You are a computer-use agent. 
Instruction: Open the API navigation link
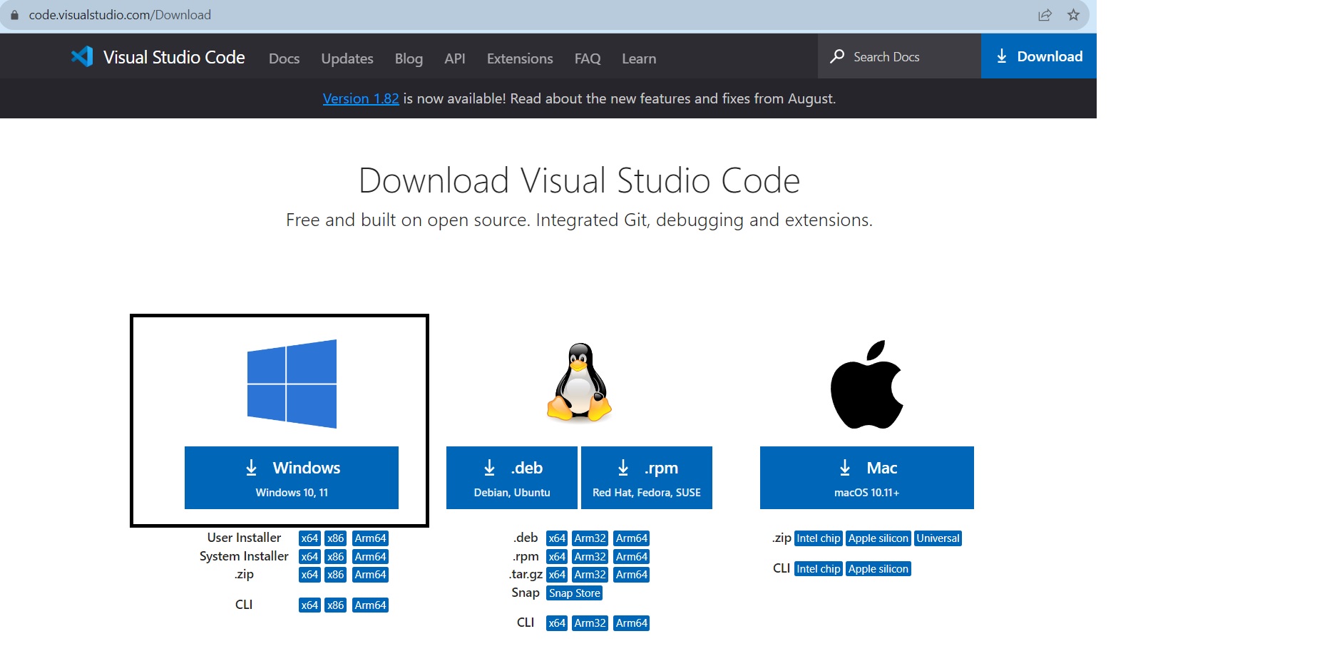455,58
